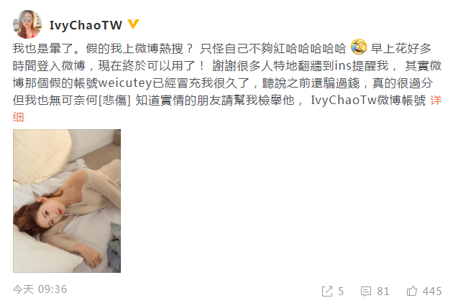The width and height of the screenshot is (453, 308).
Task: Click the orange verified V badge
Action: click(x=133, y=24)
